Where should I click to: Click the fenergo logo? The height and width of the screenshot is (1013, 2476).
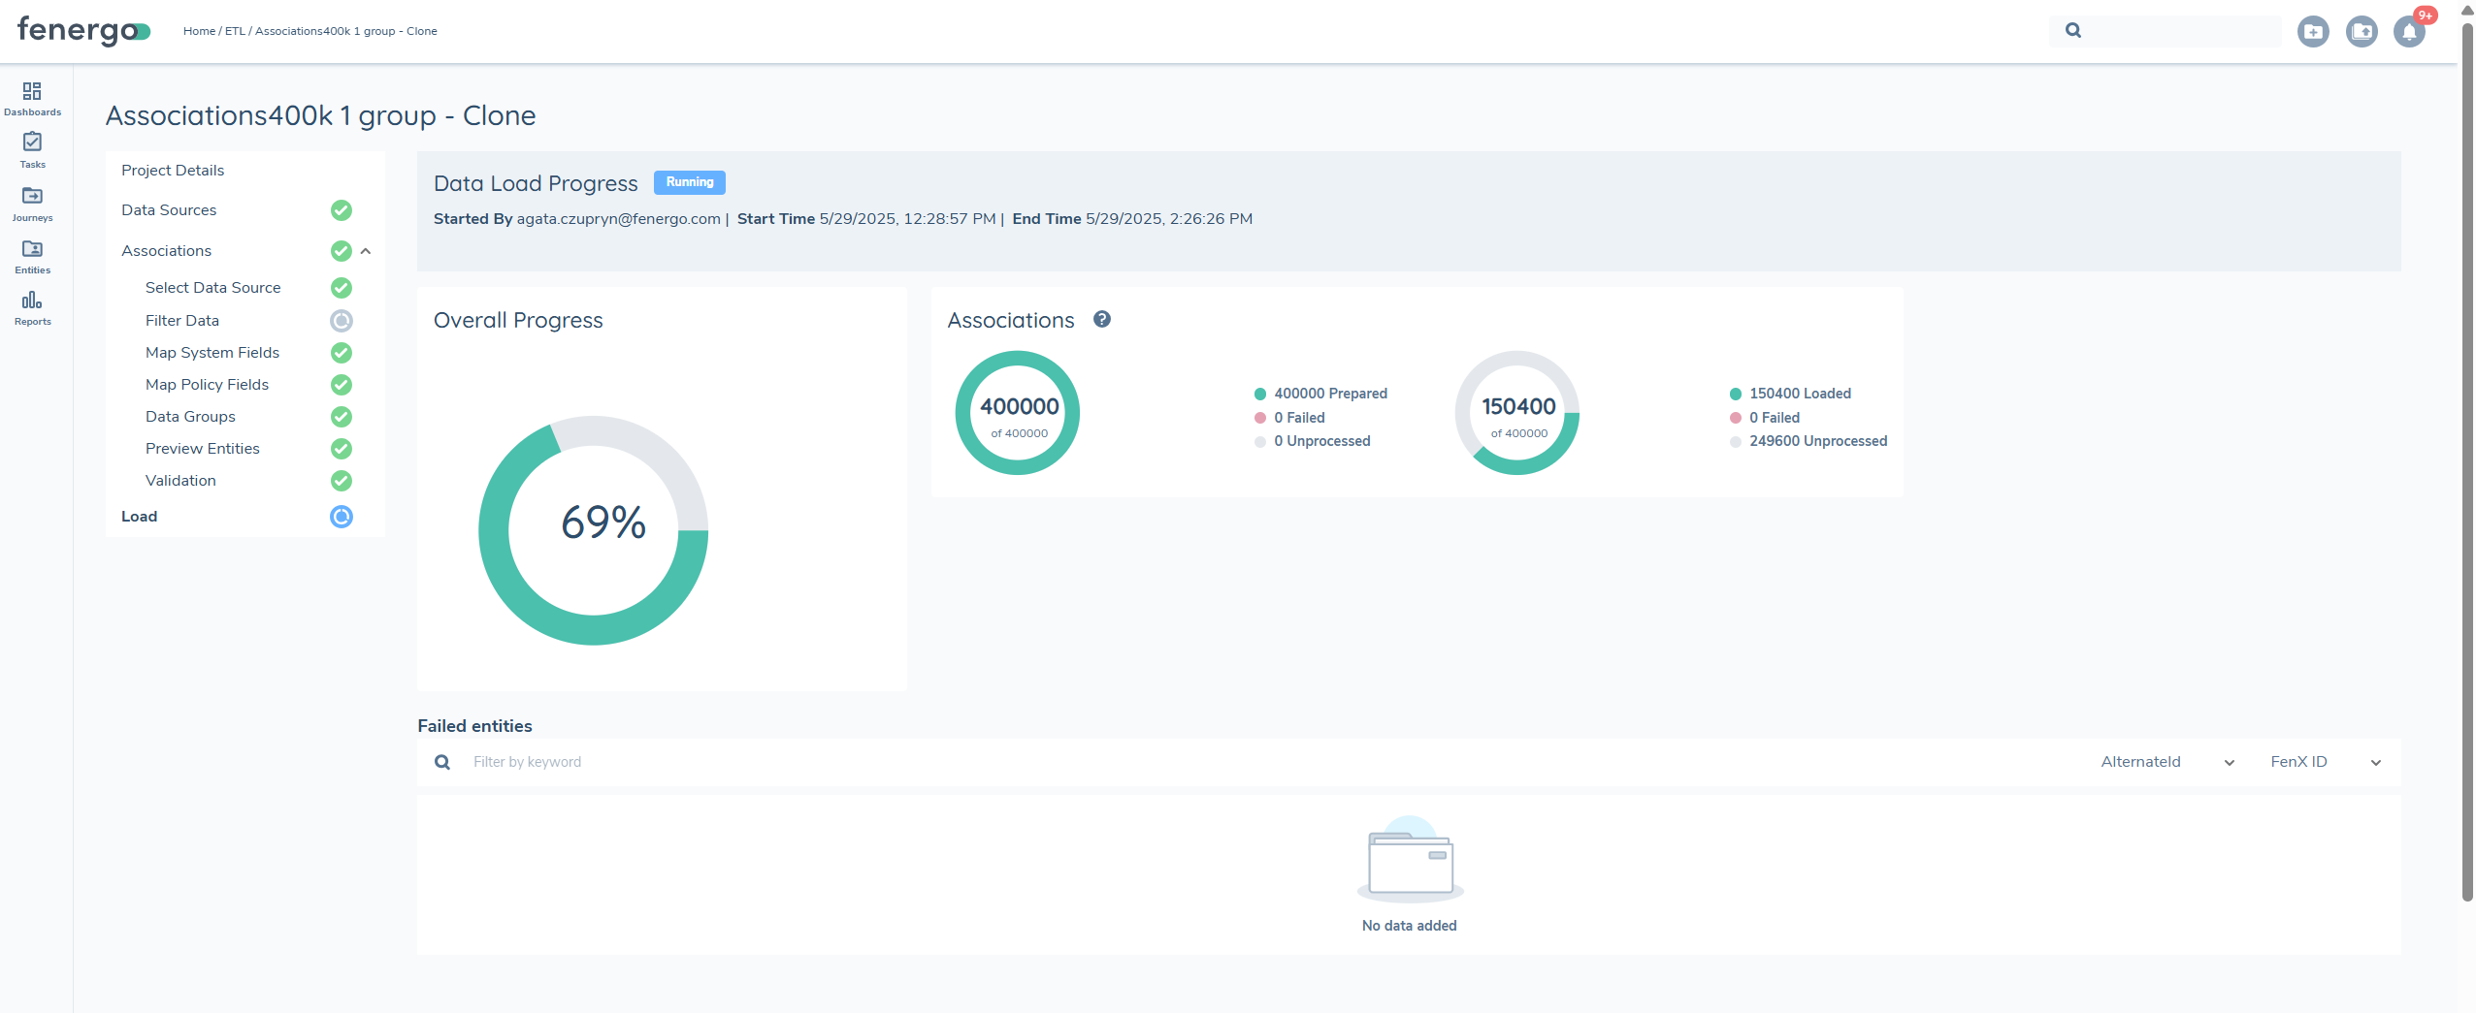pos(83,31)
